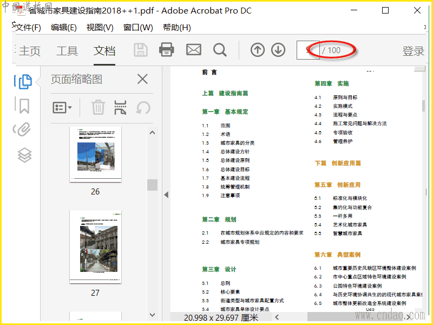Open the 编辑(E) menu
The width and height of the screenshot is (433, 325).
coord(64,28)
